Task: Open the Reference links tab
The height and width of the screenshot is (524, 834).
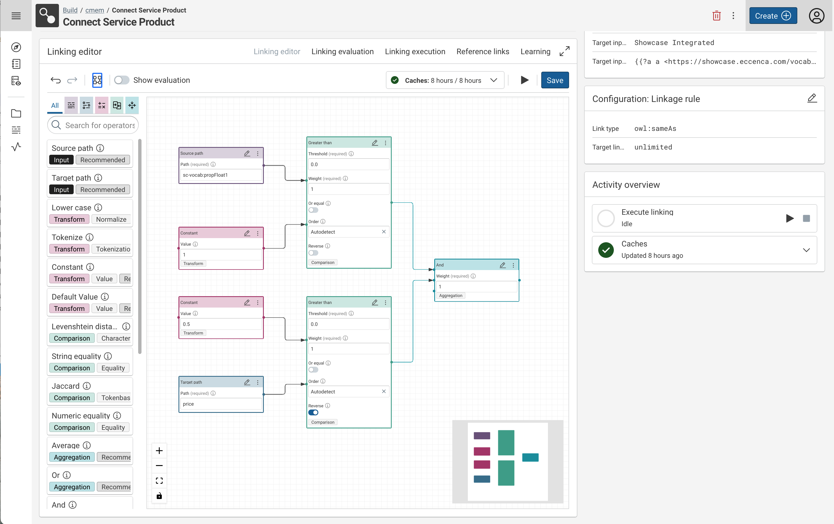Action: 483,51
